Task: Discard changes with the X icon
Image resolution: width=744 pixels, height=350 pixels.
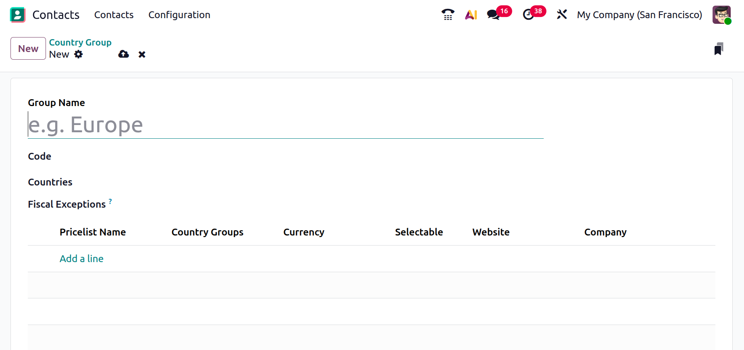Action: click(x=142, y=54)
